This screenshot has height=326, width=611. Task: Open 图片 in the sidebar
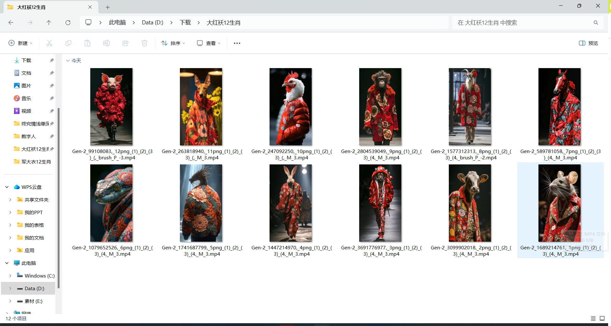[26, 86]
